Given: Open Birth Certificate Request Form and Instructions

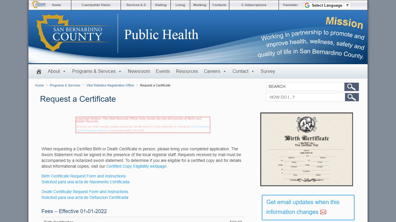Looking at the screenshot, I should click(x=83, y=176).
